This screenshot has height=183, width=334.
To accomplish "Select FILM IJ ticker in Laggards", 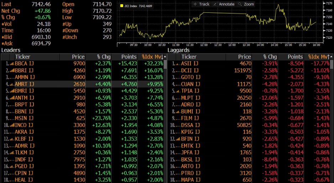I will tap(190, 118).
